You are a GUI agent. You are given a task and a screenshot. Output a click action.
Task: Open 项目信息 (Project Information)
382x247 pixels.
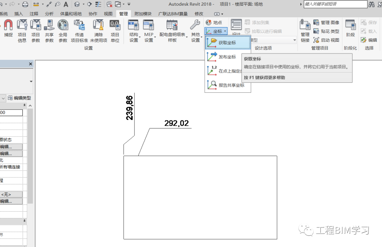pos(22,31)
